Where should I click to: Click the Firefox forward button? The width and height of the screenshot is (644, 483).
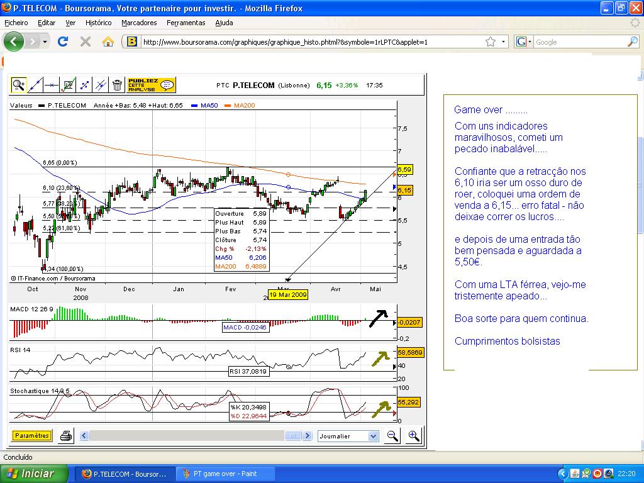pyautogui.click(x=33, y=42)
